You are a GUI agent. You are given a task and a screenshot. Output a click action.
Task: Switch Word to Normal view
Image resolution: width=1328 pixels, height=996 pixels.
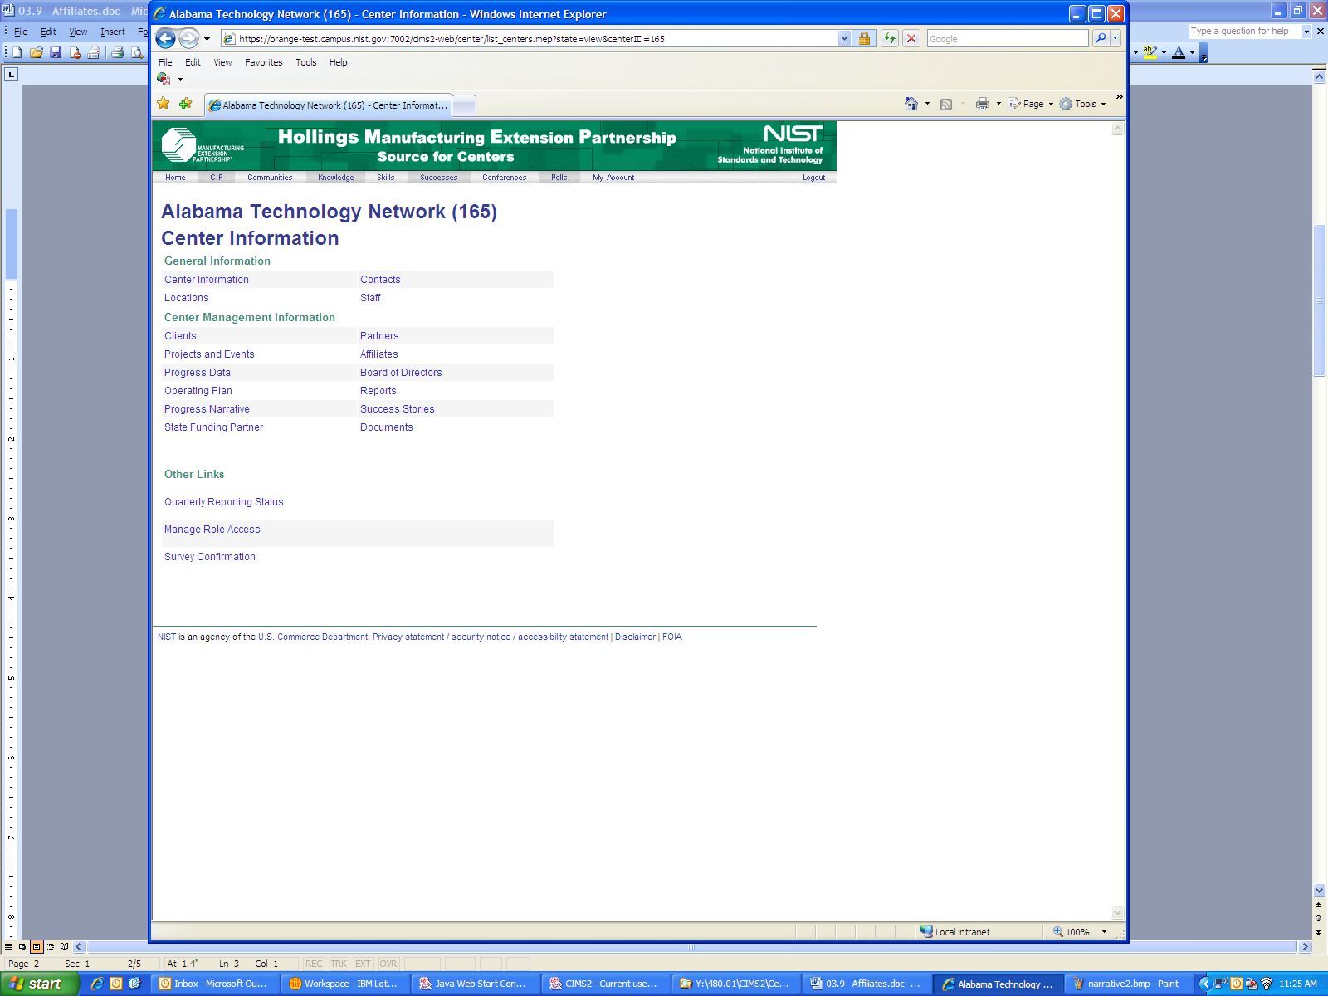click(8, 946)
